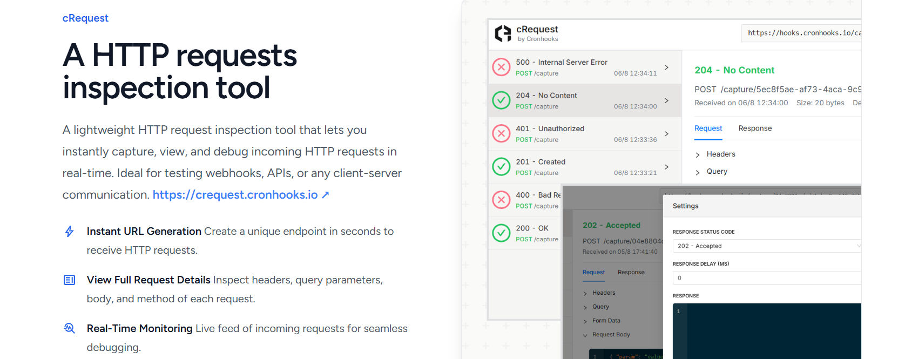Click the View Full Request Details list icon
Image resolution: width=905 pixels, height=359 pixels.
69,280
